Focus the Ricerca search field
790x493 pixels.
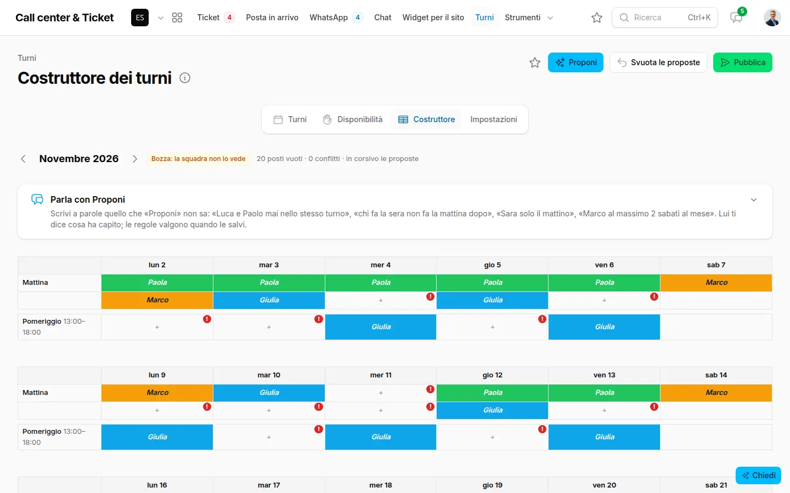pyautogui.click(x=665, y=18)
